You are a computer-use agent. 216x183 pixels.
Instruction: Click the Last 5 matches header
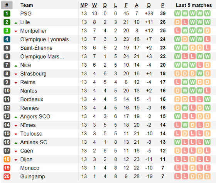point(194,5)
